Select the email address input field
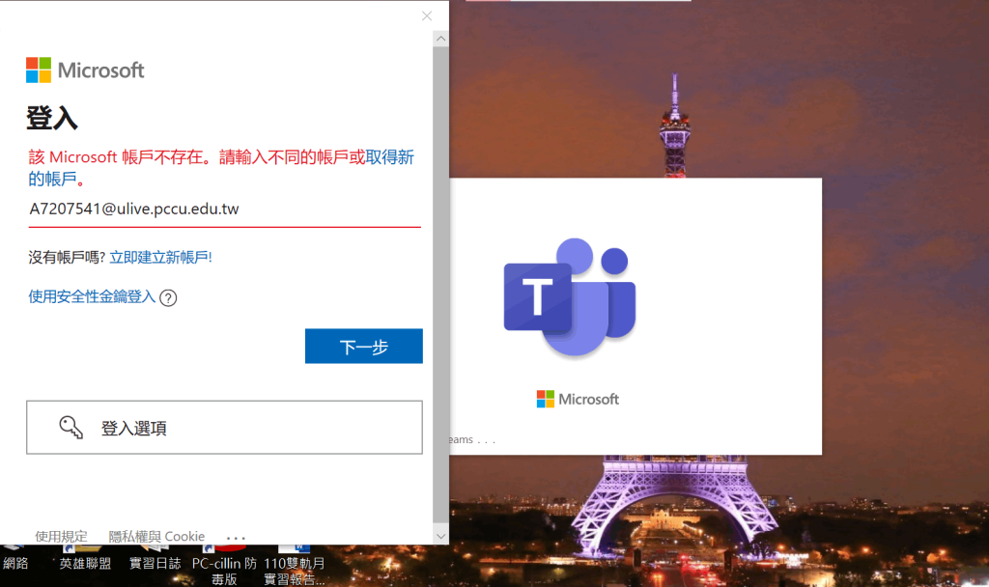The height and width of the screenshot is (587, 989). (x=224, y=210)
